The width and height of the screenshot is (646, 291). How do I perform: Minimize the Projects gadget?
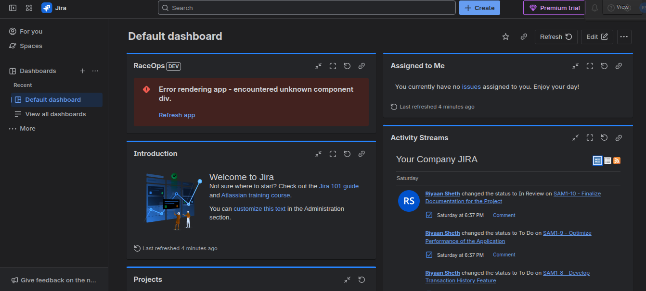click(x=347, y=280)
